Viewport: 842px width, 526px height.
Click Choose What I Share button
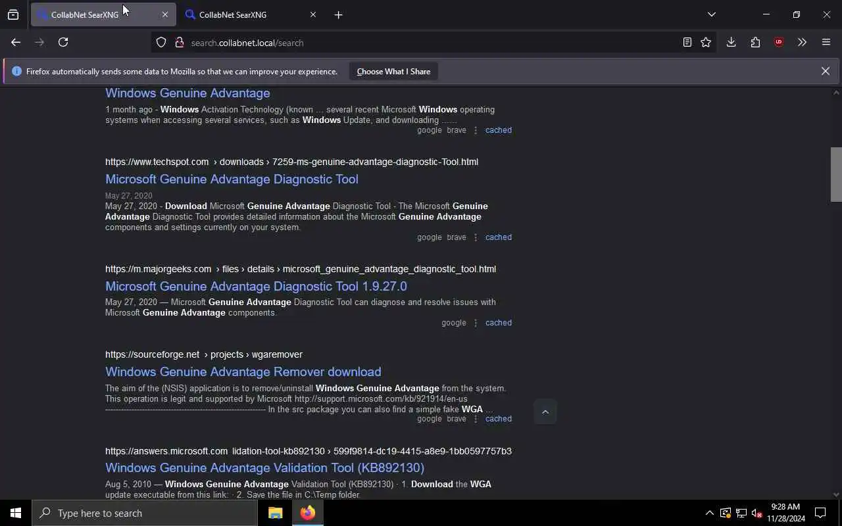pyautogui.click(x=393, y=71)
